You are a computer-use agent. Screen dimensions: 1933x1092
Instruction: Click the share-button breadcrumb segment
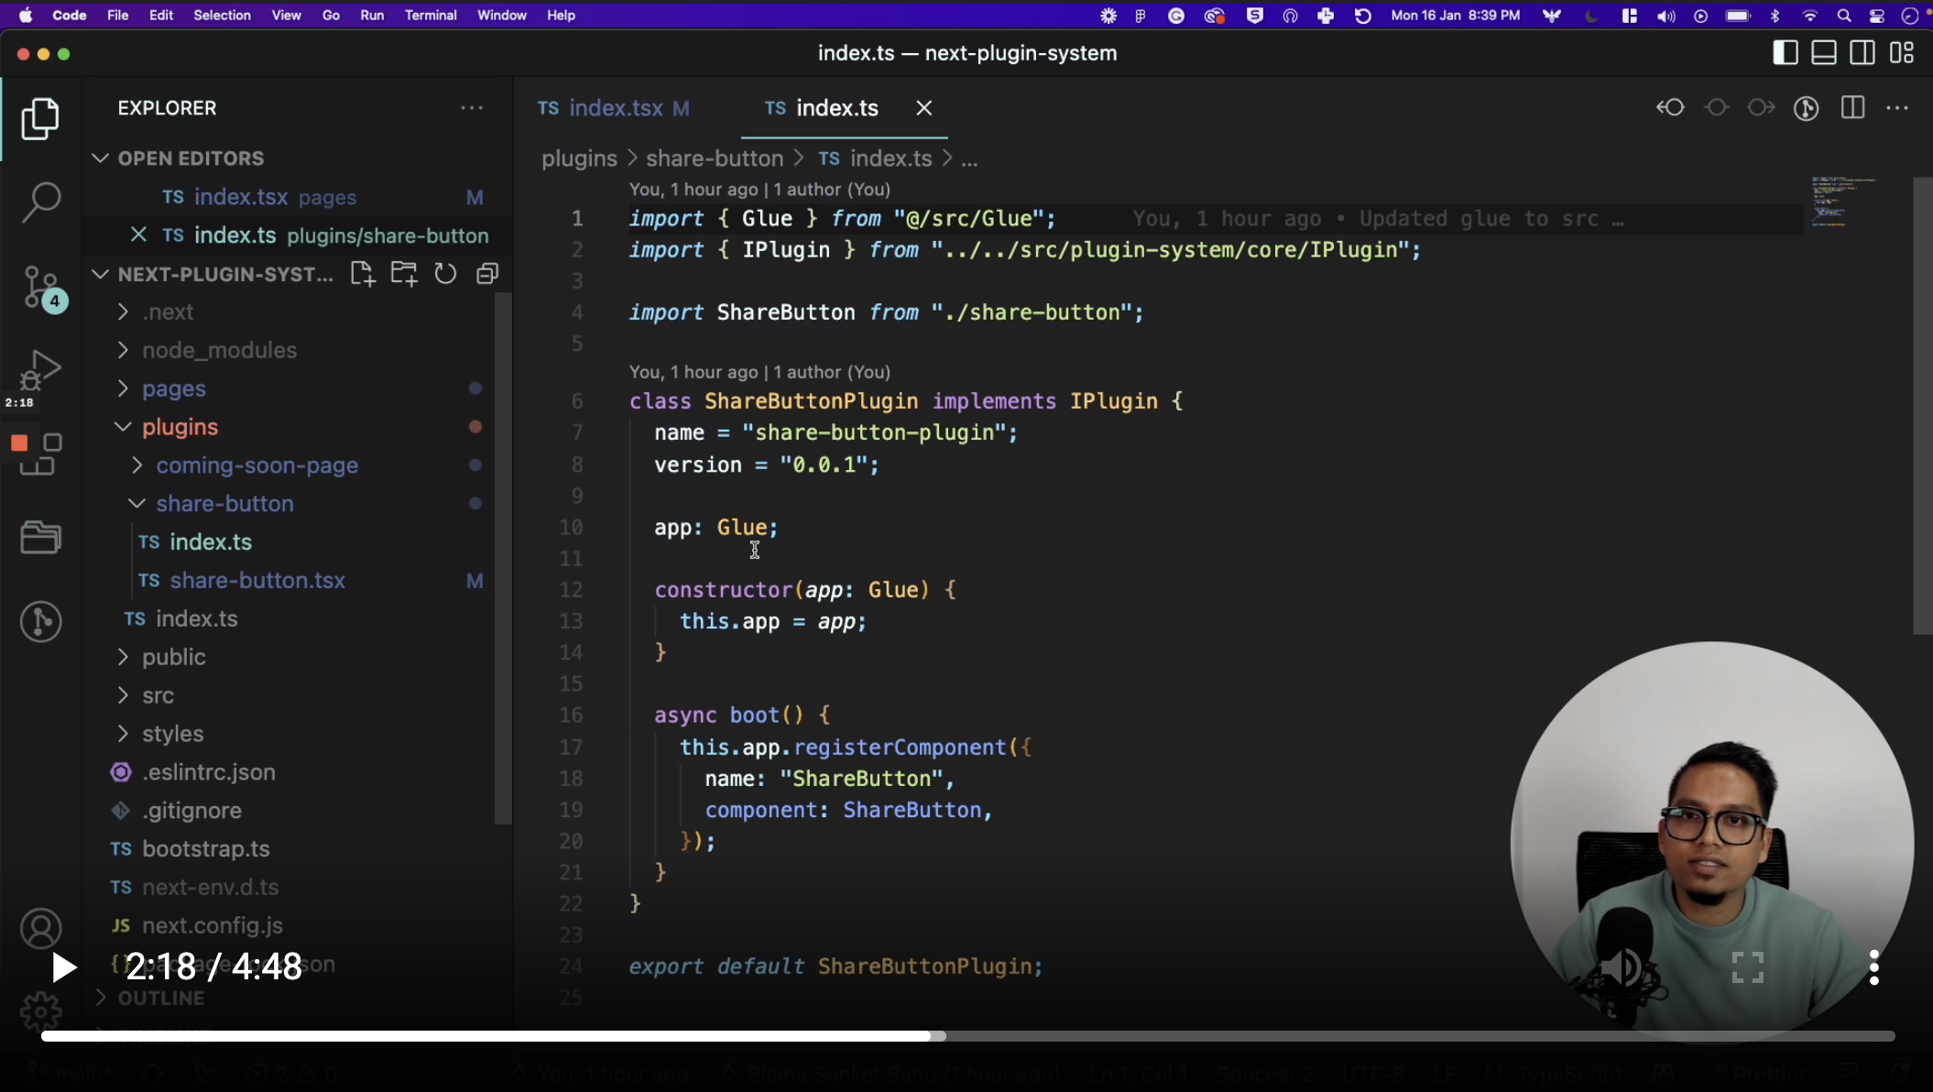tap(714, 158)
